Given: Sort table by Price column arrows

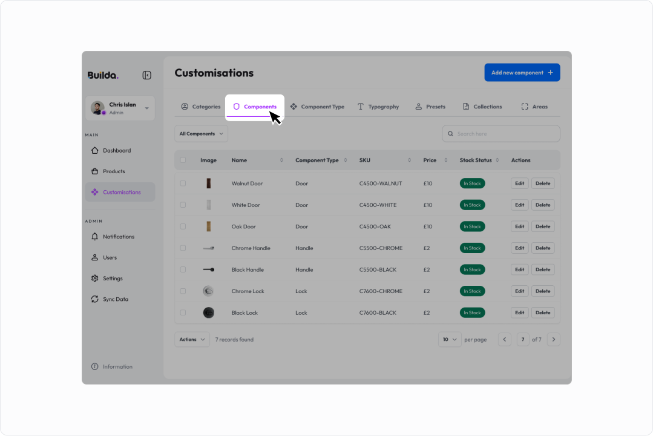Looking at the screenshot, I should tap(446, 160).
